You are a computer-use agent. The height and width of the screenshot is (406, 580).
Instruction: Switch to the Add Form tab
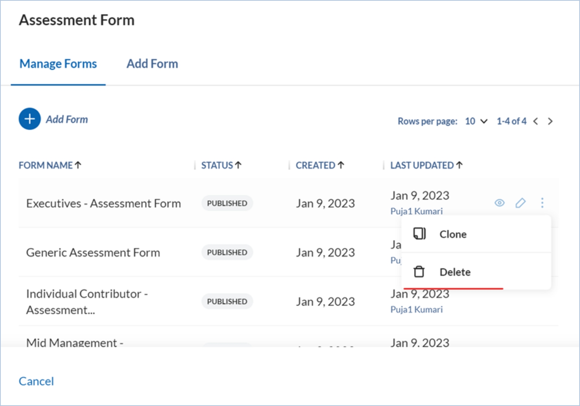pos(152,64)
